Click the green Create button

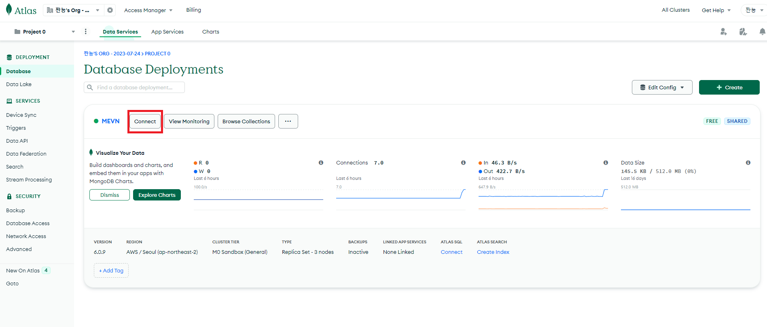pos(729,87)
